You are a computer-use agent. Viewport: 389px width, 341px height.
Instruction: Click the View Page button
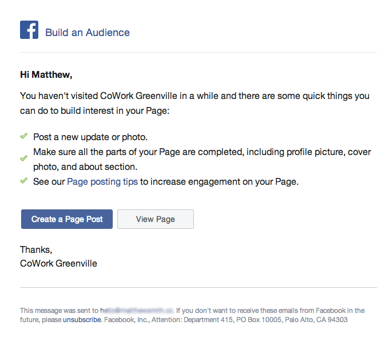tap(156, 219)
